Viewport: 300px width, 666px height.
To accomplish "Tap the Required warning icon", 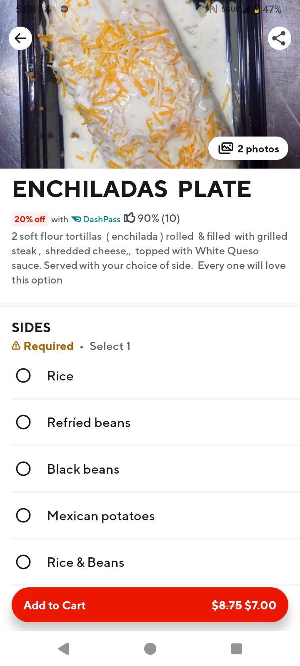I will [16, 346].
